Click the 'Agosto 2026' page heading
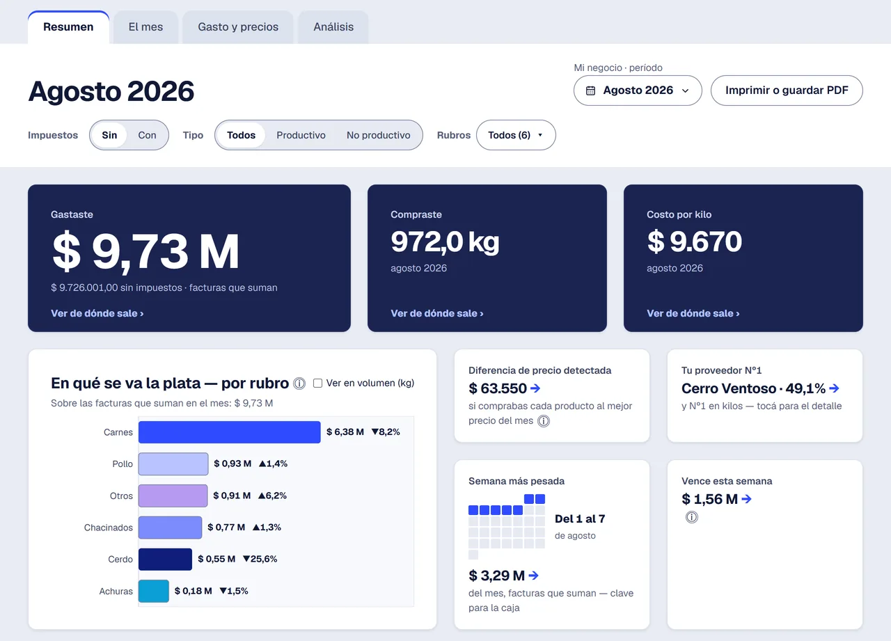Viewport: 891px width, 641px height. (111, 91)
